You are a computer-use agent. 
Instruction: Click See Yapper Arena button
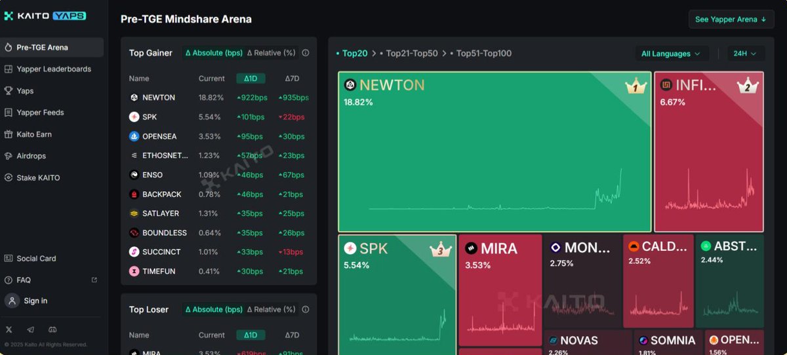click(x=731, y=19)
